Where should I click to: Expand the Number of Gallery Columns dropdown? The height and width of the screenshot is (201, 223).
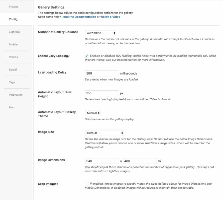pyautogui.click(x=101, y=33)
